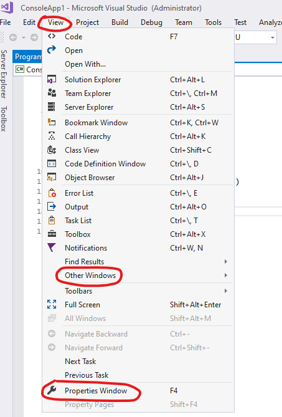Click the Code Definition Window icon
282x417 pixels.
(52, 163)
